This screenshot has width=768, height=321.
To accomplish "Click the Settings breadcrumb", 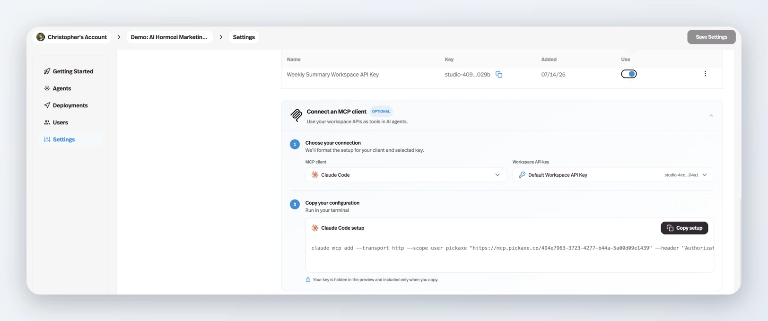I will pyautogui.click(x=244, y=37).
